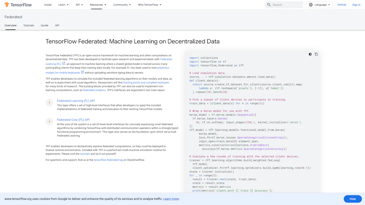Go to the Install page
The image size is (365, 205).
(48, 5)
